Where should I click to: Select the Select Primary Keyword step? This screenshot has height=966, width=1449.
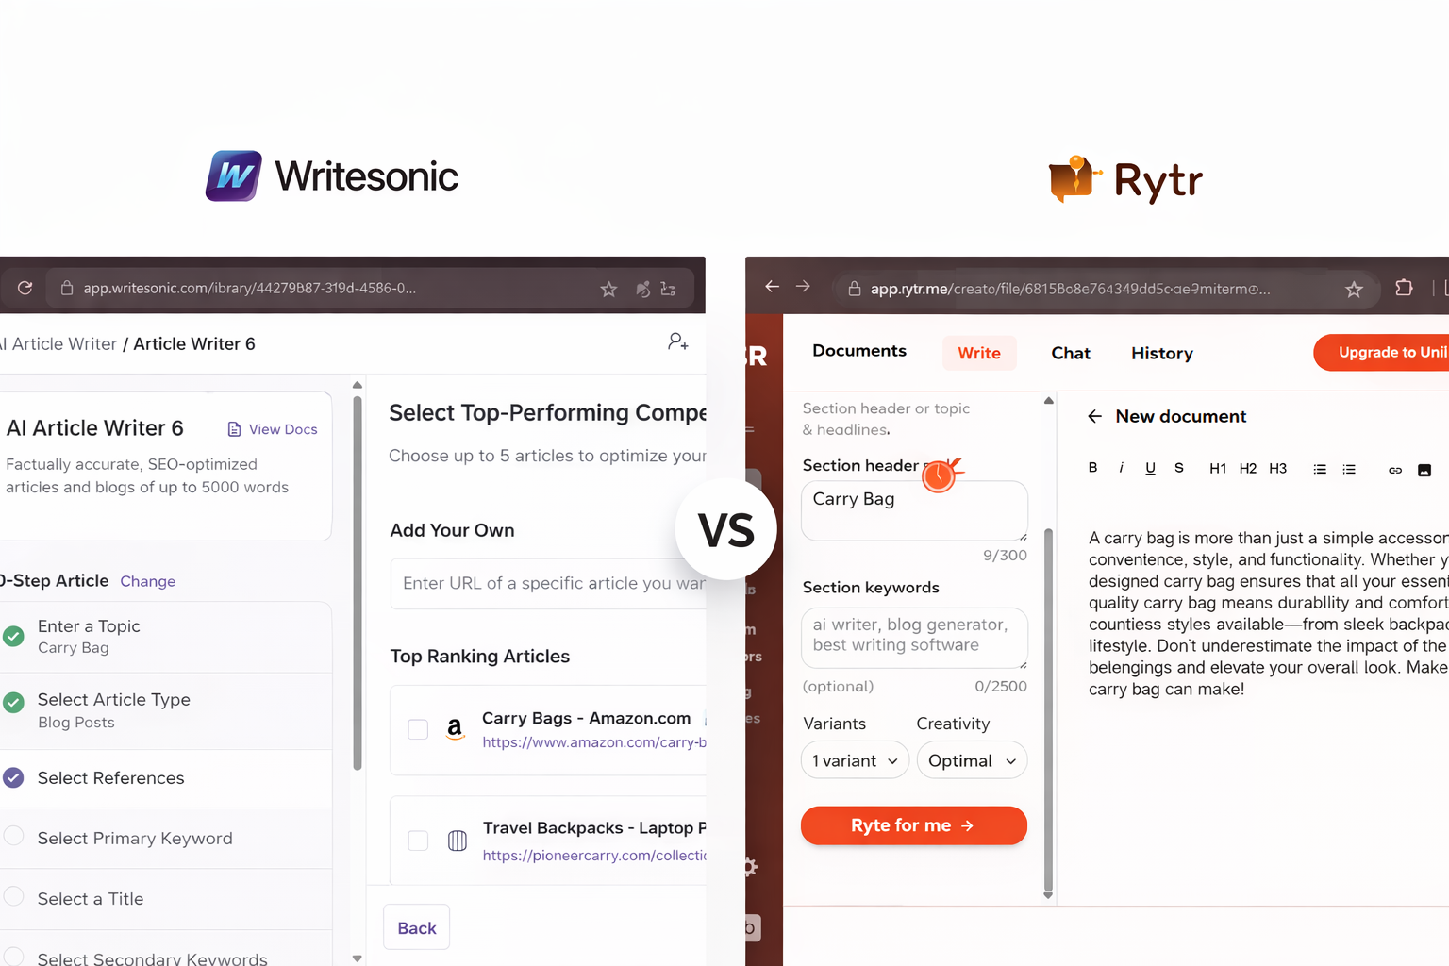pyautogui.click(x=135, y=838)
